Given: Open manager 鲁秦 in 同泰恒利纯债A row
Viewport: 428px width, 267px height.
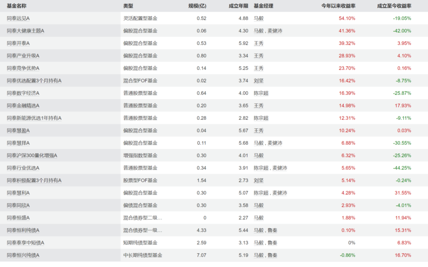Looking at the screenshot, I should pos(272,230).
